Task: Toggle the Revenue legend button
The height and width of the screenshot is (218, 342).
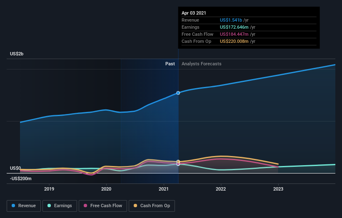Action: click(24, 206)
